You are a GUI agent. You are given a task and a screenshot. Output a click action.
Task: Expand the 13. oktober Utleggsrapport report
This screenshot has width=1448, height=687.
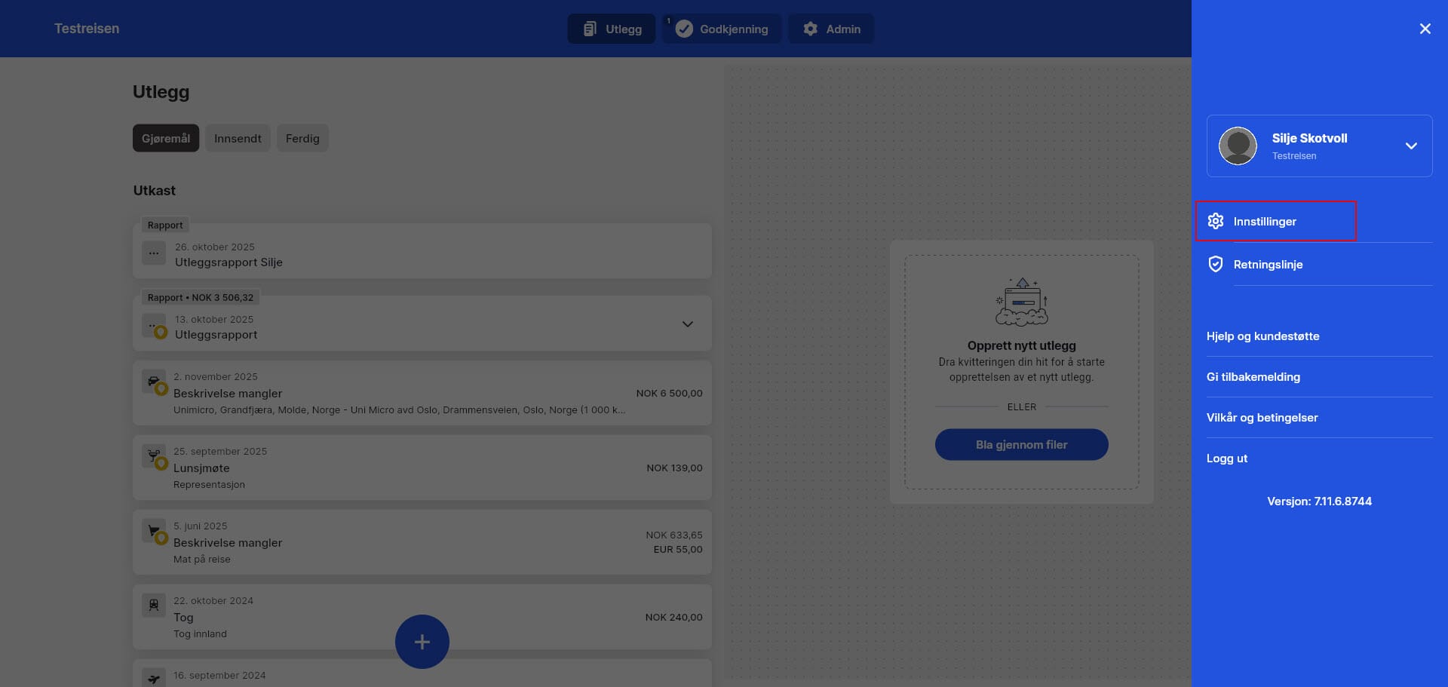pos(687,324)
